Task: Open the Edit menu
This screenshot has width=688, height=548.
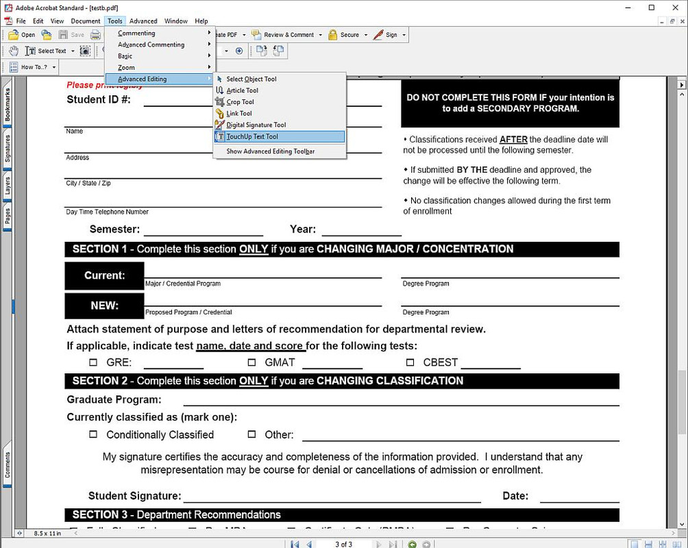Action: coord(38,21)
